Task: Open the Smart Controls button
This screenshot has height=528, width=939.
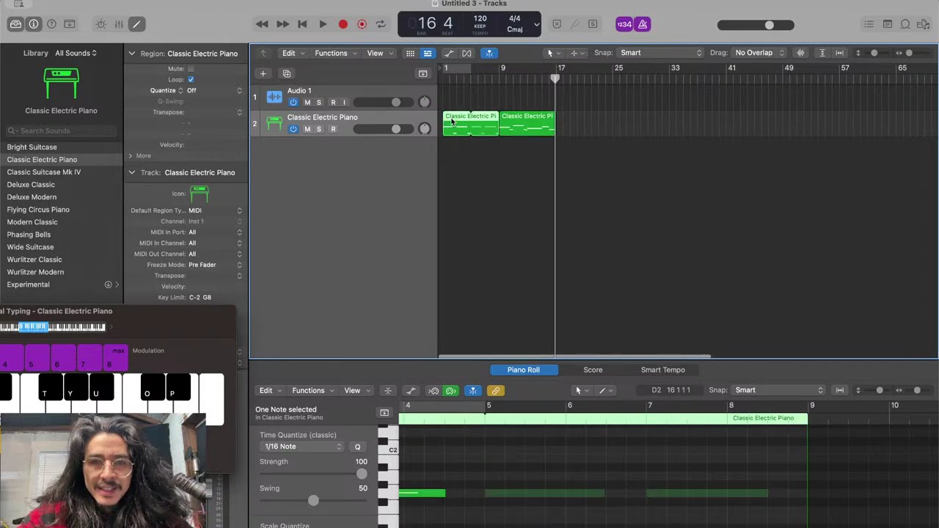Action: [x=101, y=24]
